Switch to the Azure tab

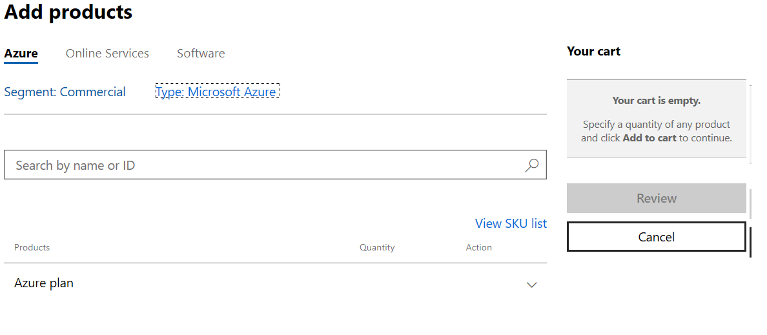click(x=21, y=54)
